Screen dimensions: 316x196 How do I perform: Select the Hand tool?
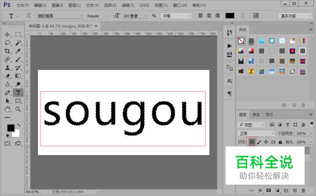[7, 109]
